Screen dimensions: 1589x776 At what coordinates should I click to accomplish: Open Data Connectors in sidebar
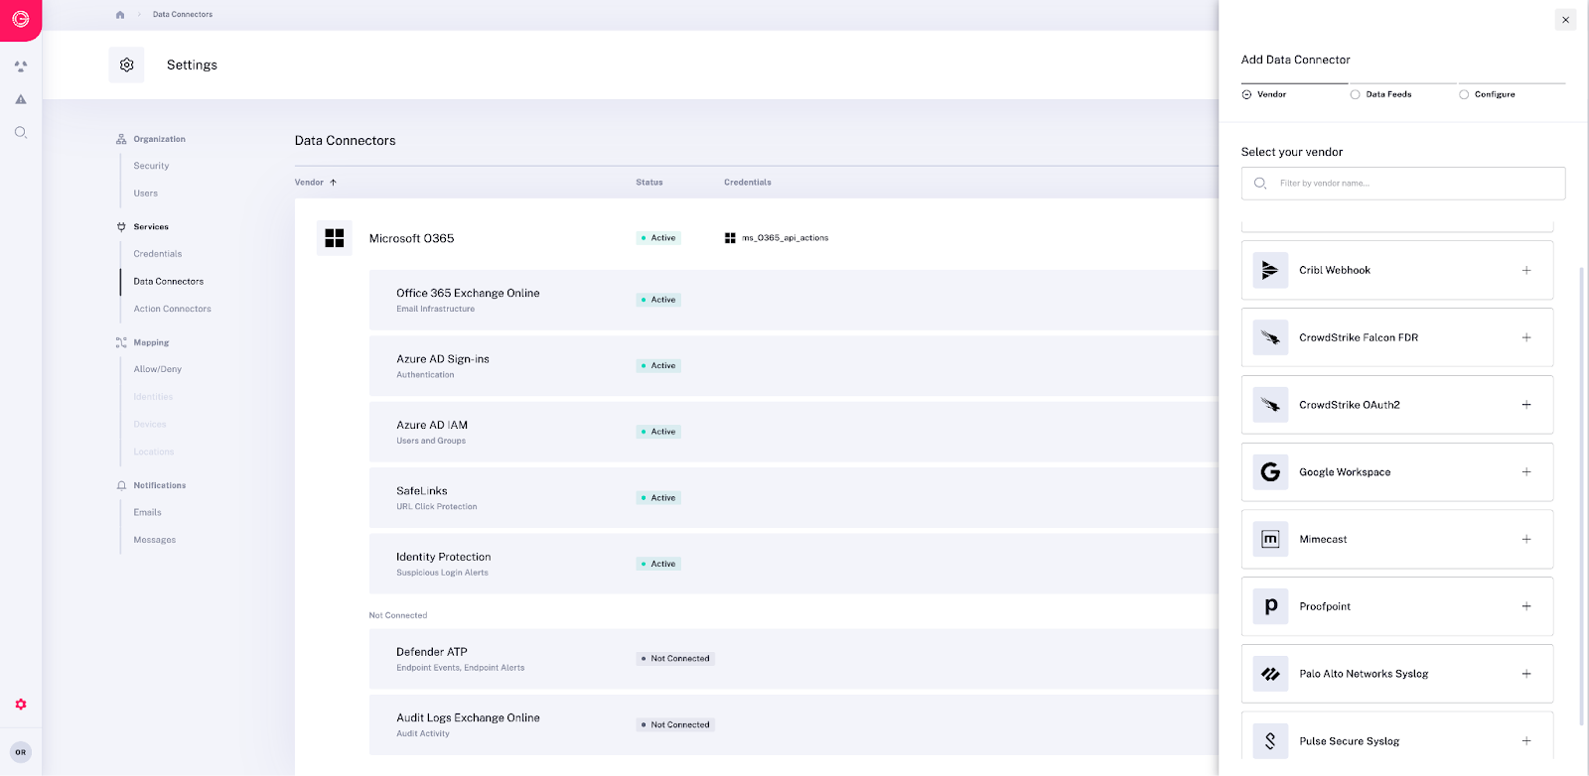pos(169,282)
